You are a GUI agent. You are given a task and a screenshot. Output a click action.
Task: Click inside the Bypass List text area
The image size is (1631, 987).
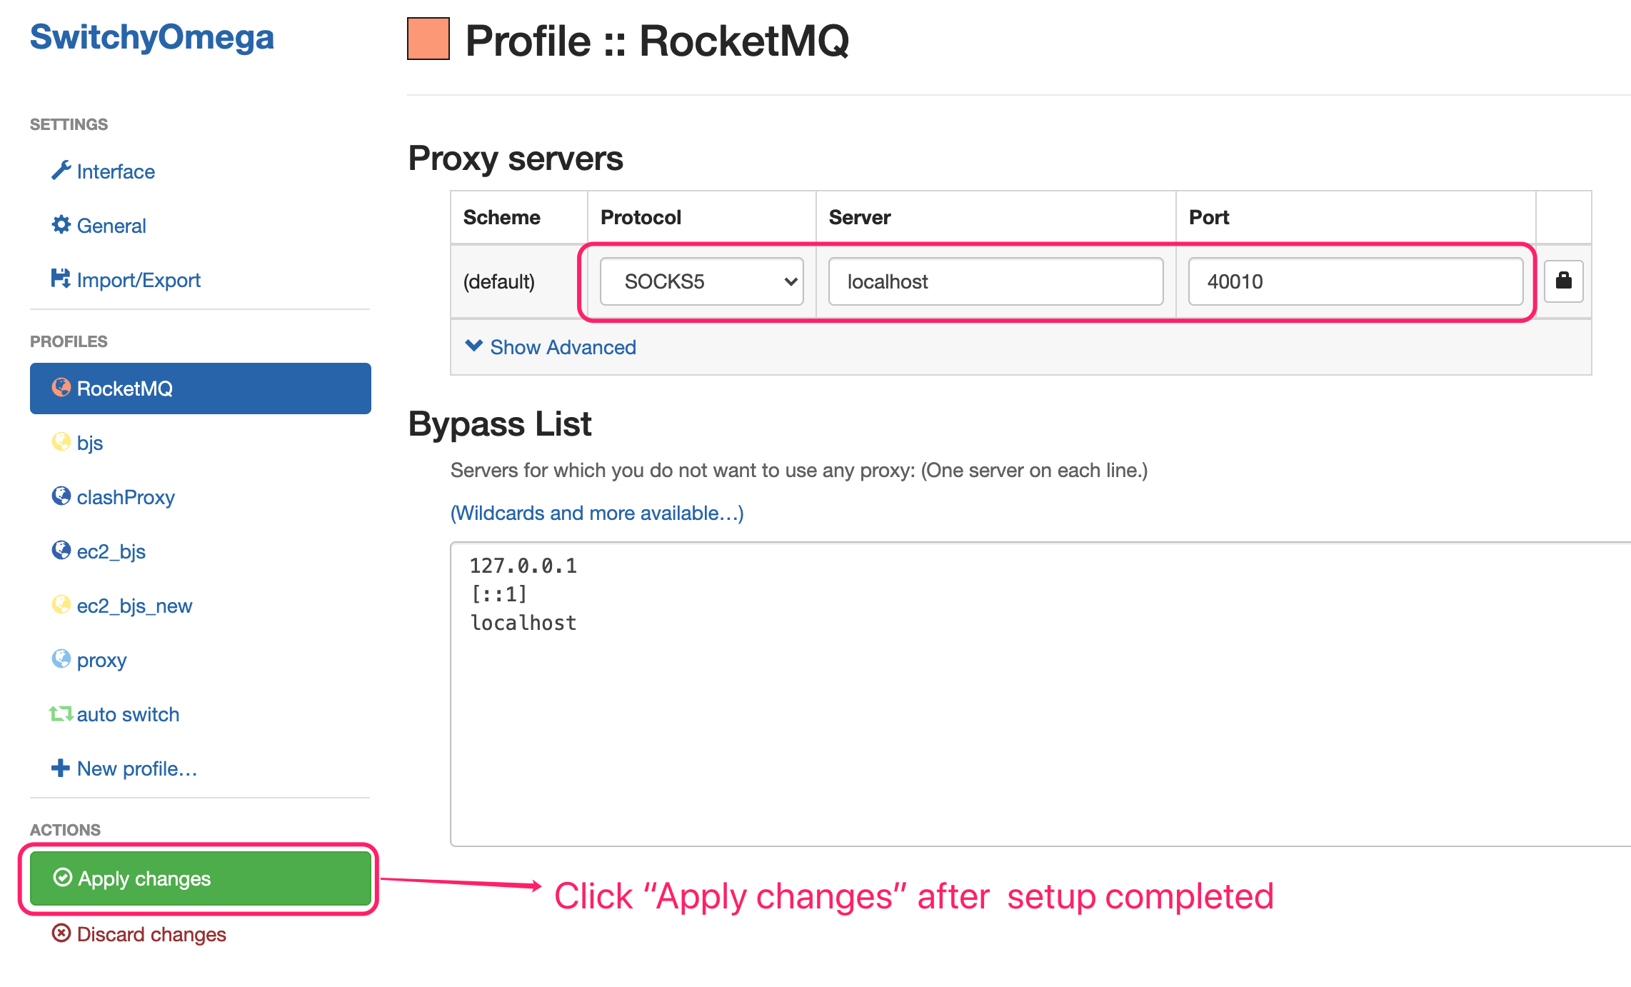coord(1040,694)
